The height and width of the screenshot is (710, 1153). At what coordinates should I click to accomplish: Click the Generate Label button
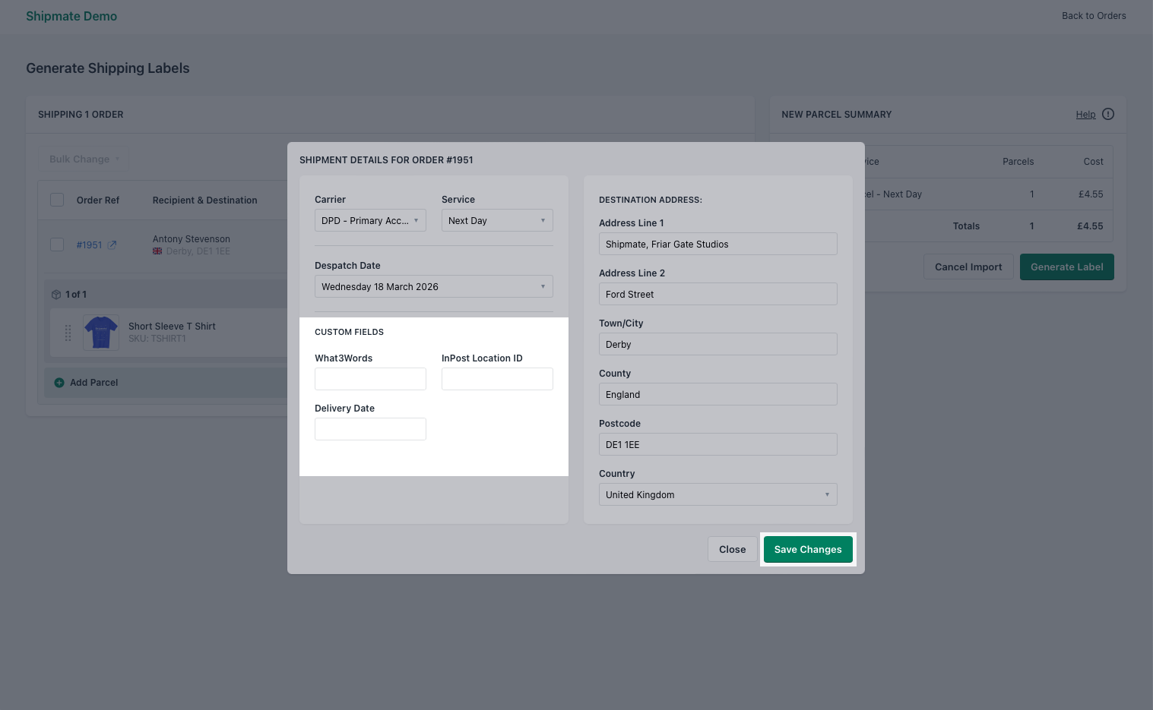click(1066, 267)
